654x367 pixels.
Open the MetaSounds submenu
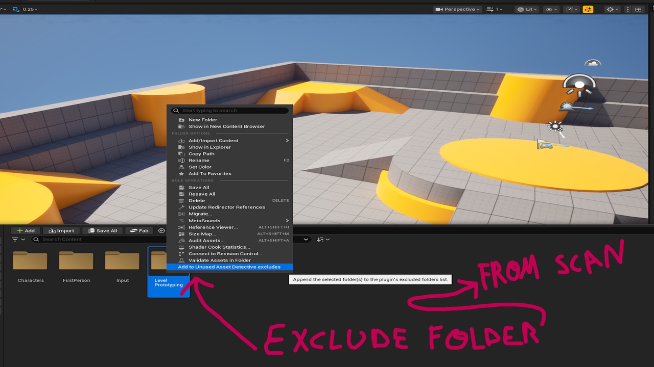click(230, 221)
